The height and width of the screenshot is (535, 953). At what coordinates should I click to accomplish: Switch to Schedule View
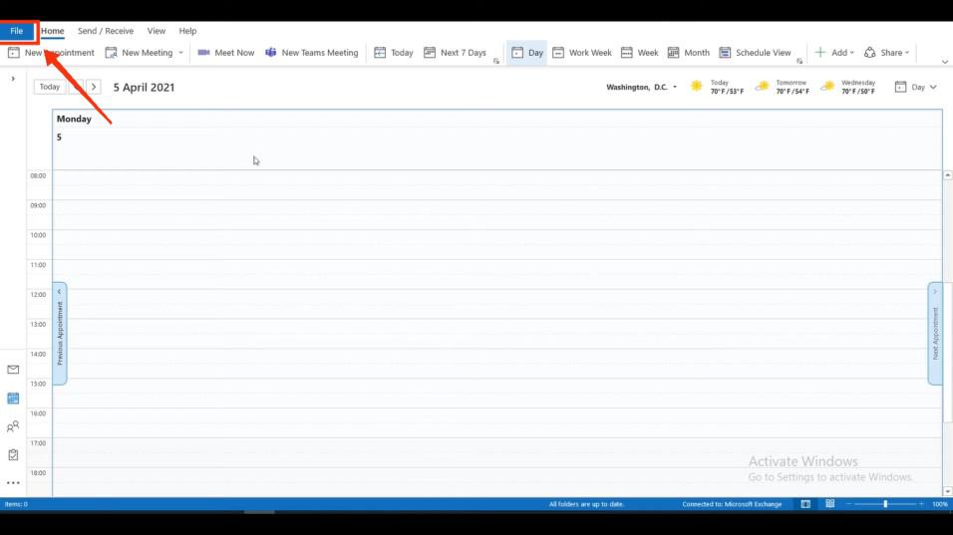point(755,53)
